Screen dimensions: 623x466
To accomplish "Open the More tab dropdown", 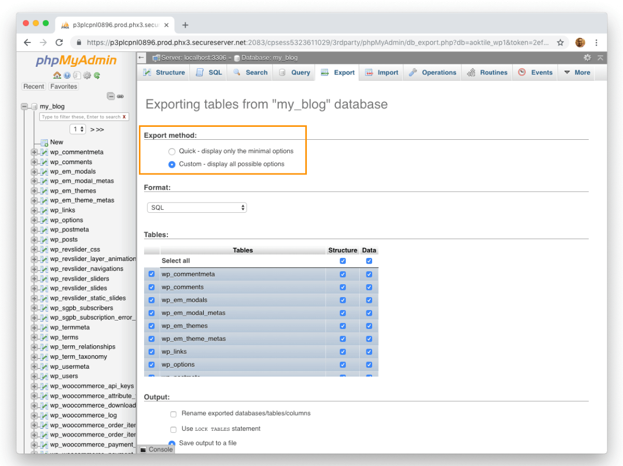I will click(577, 72).
